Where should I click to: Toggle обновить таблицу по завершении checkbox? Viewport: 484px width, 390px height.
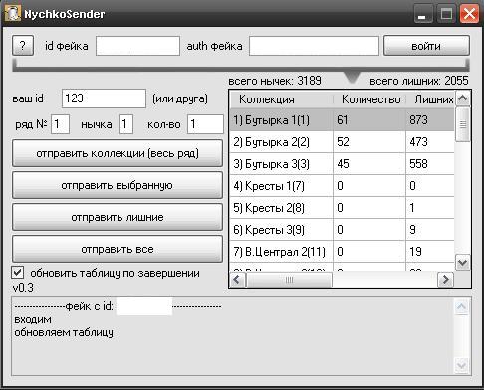pos(17,273)
